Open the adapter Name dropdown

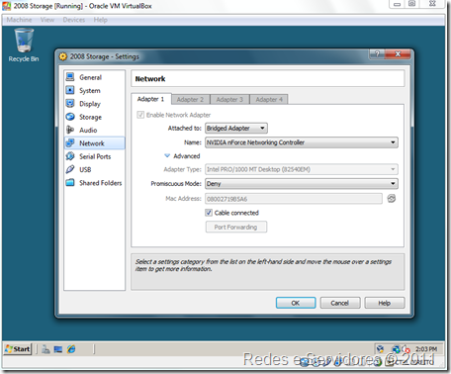pyautogui.click(x=302, y=142)
